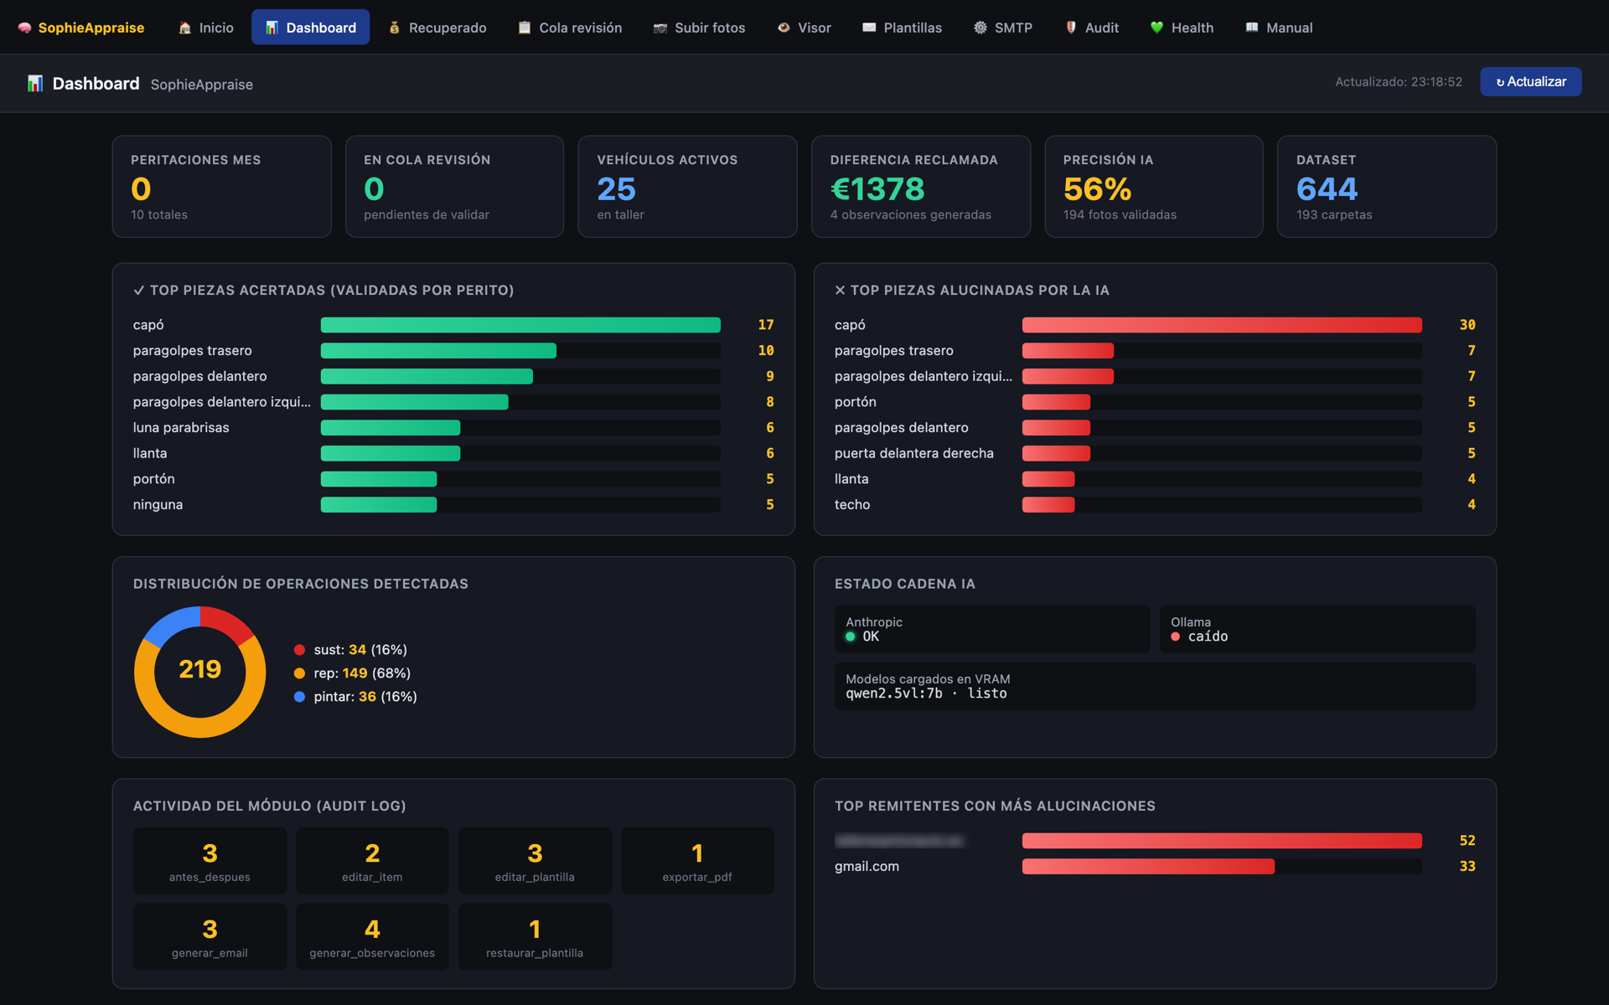Click the chart icon in Dashboard tab

(x=272, y=28)
